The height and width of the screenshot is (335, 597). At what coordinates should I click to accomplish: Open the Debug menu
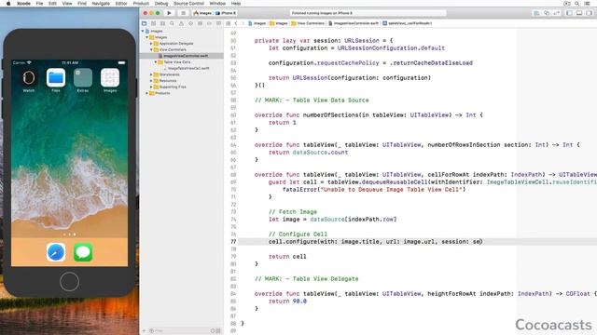tap(161, 4)
